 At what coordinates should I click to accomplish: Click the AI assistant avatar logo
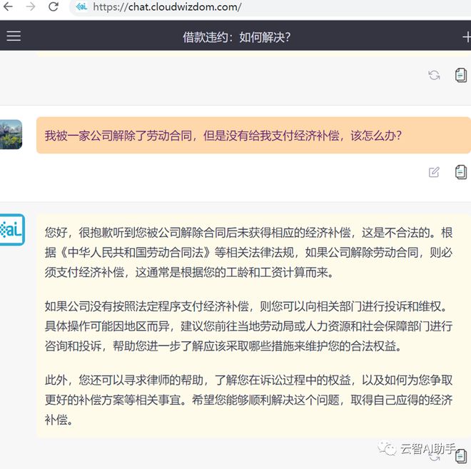11,230
